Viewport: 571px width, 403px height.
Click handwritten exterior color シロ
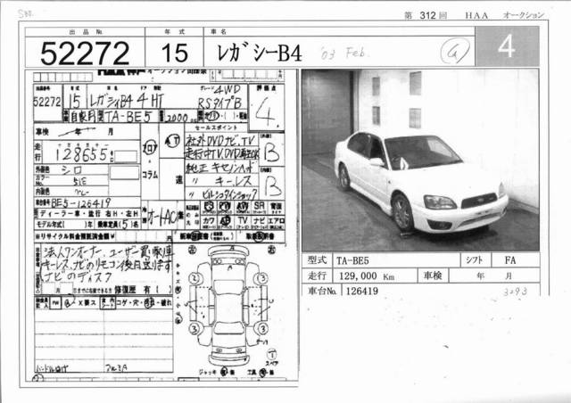tap(71, 170)
